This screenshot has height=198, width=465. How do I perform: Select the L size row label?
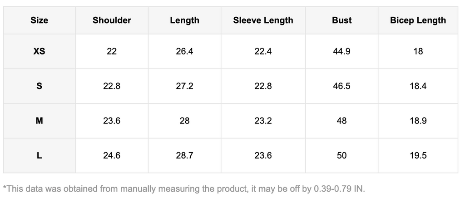40,156
